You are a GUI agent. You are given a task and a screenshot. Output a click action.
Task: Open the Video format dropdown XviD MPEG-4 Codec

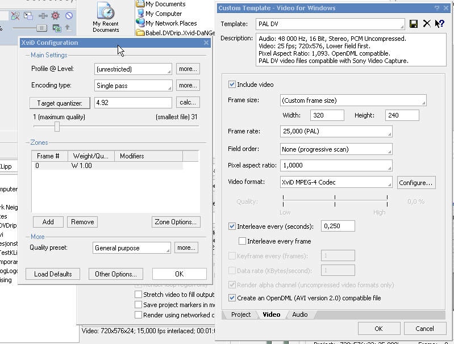tap(336, 182)
